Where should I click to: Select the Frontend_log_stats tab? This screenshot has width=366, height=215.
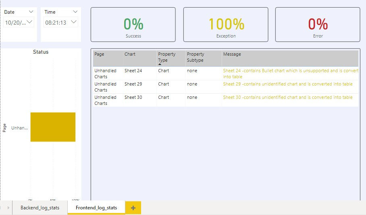(96, 208)
